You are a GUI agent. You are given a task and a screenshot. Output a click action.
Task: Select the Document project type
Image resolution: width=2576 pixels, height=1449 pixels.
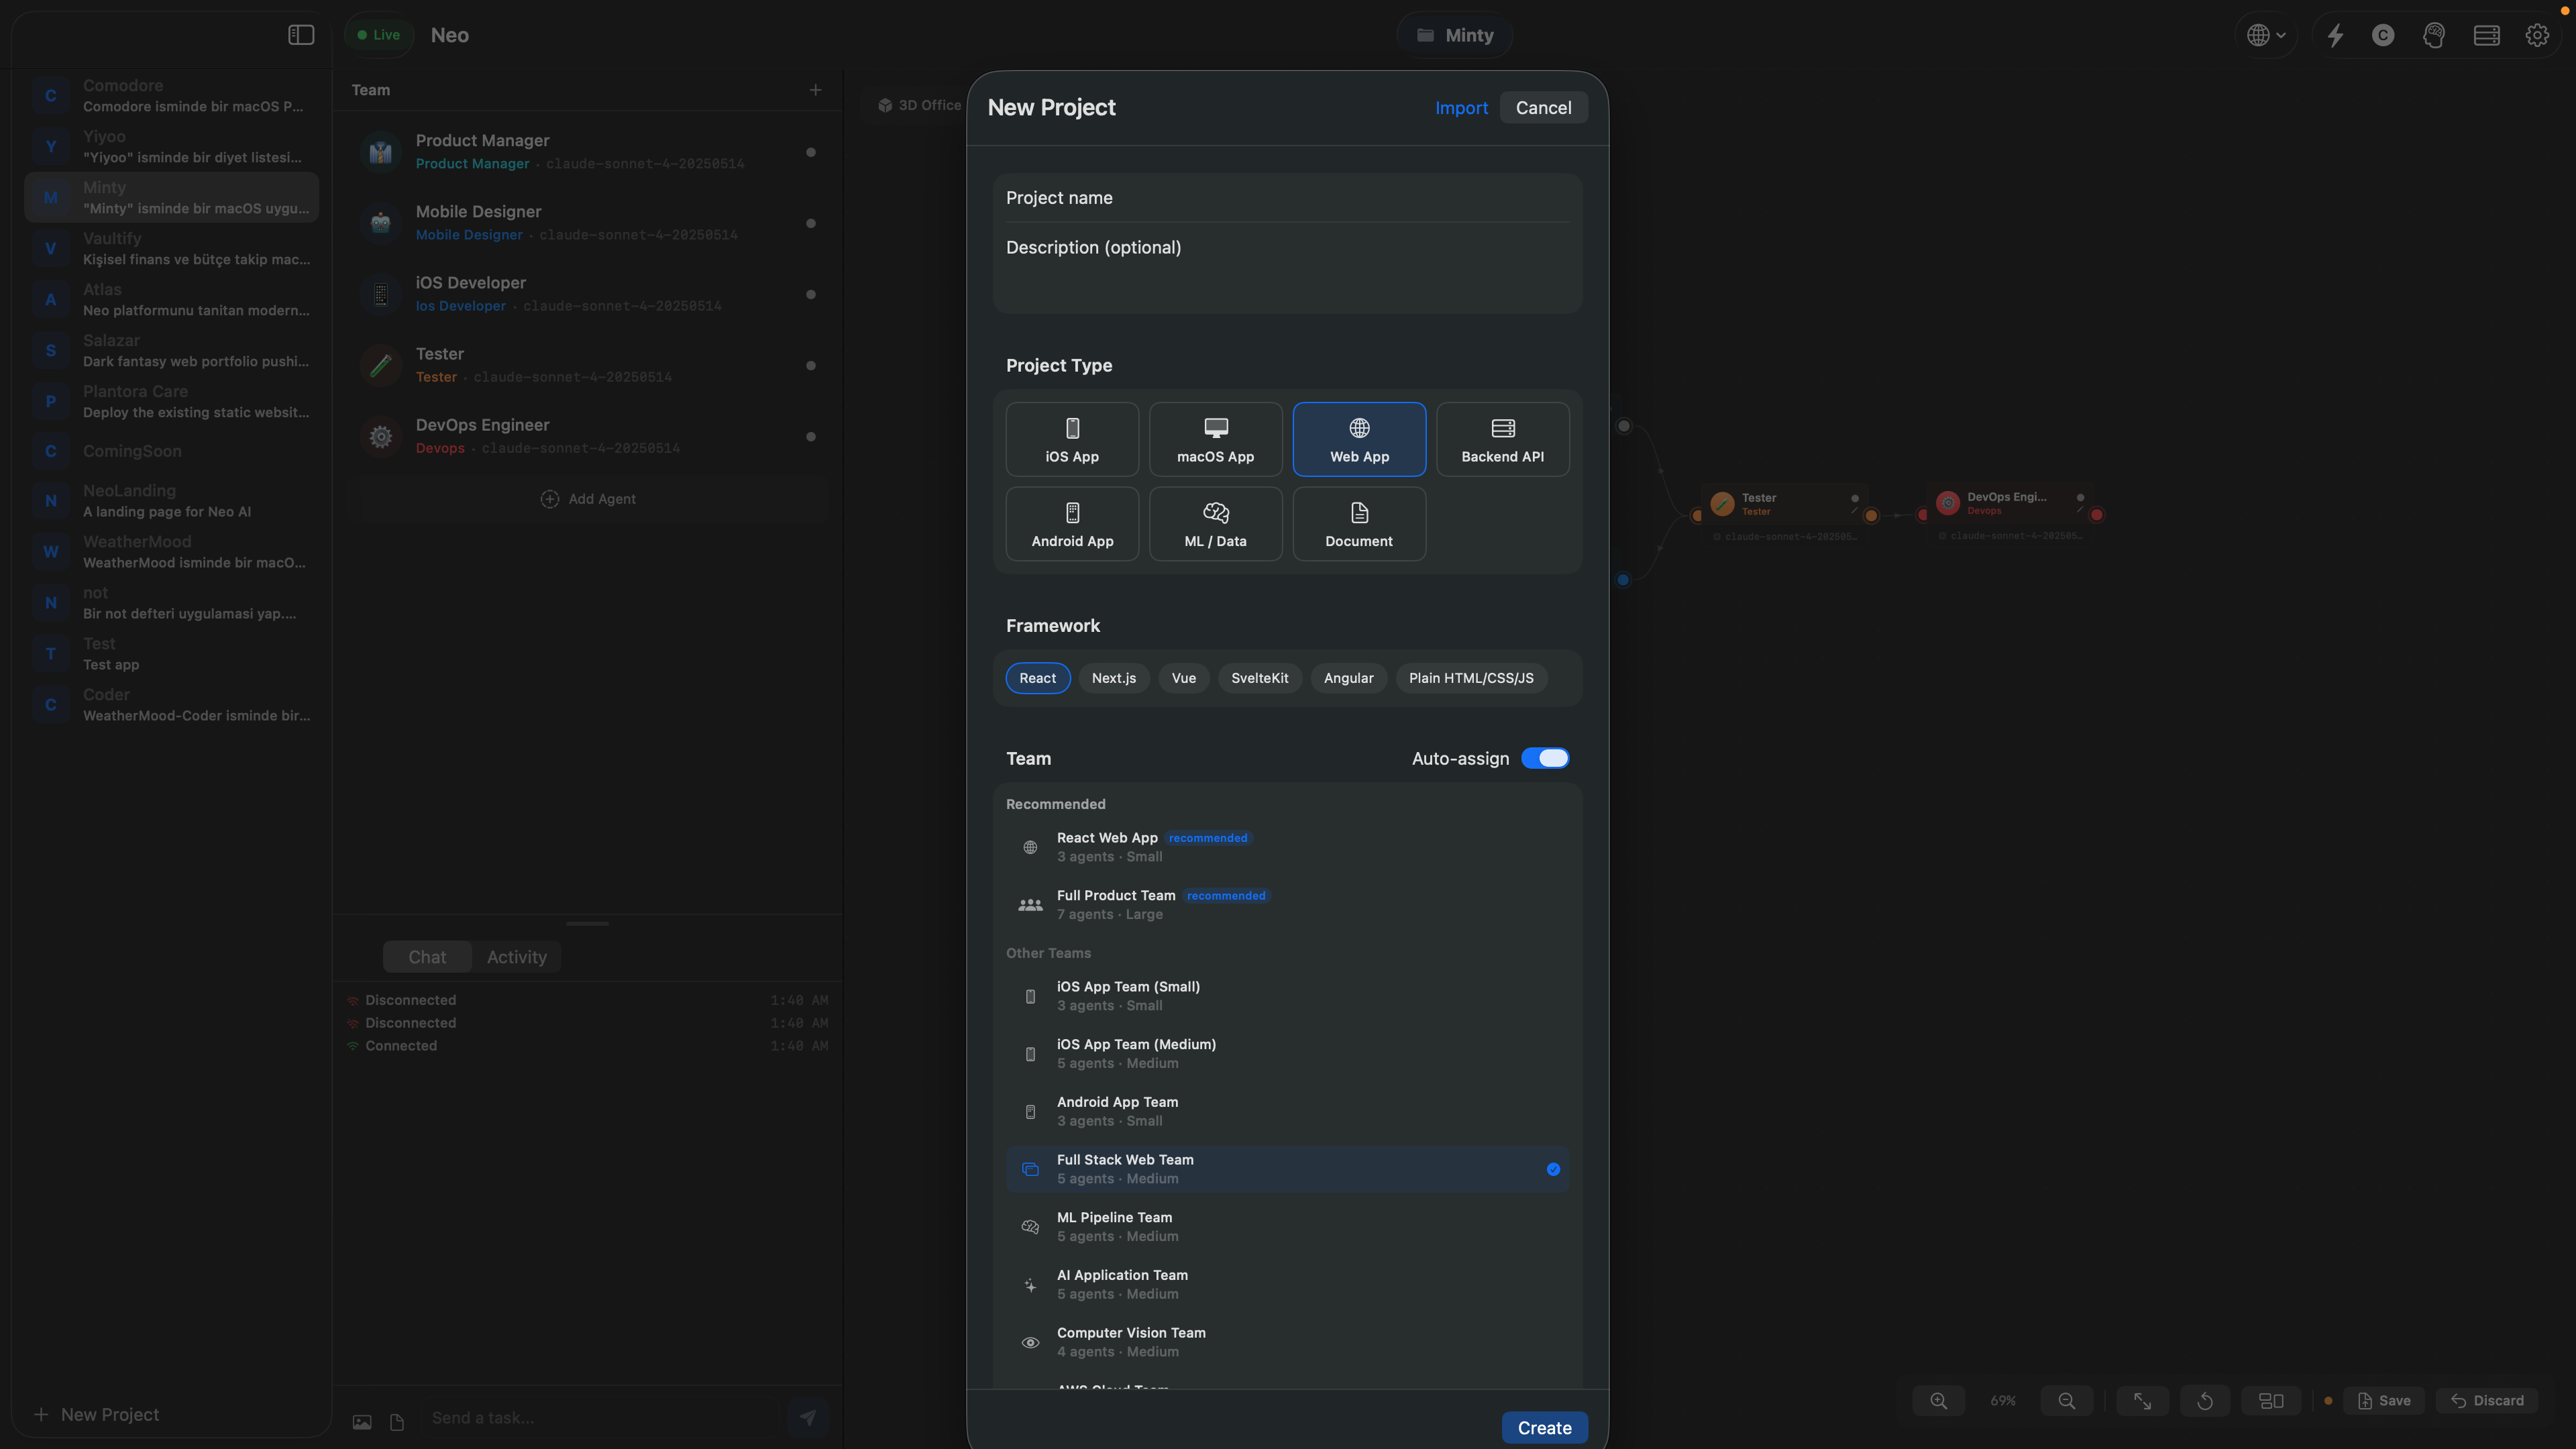click(x=1359, y=524)
